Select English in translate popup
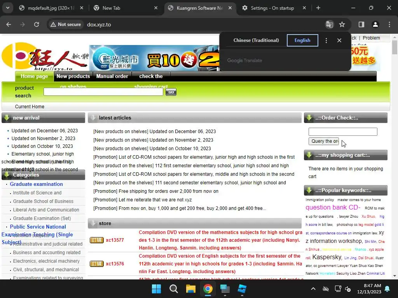This screenshot has height=298, width=398. point(302,40)
